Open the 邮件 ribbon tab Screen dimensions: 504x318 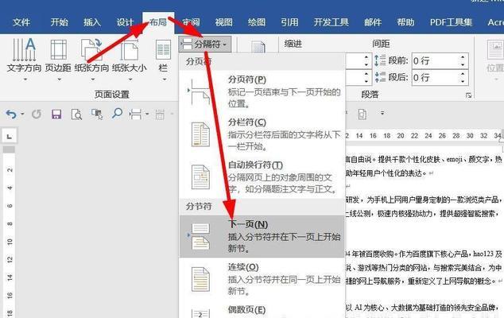click(x=373, y=22)
